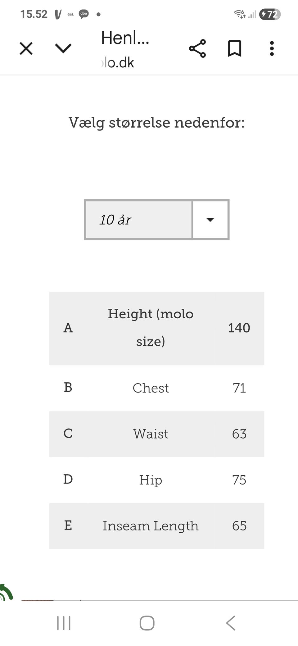Screen dimensions: 298x646
Task: Select the '10 år' size field
Action: pyautogui.click(x=138, y=220)
